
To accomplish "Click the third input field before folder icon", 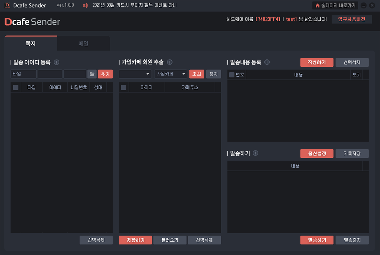I will [75, 74].
